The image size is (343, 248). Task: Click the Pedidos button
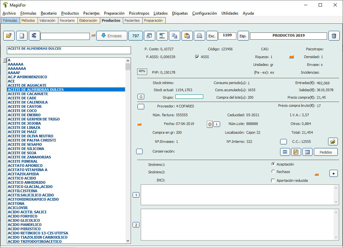click(x=325, y=152)
